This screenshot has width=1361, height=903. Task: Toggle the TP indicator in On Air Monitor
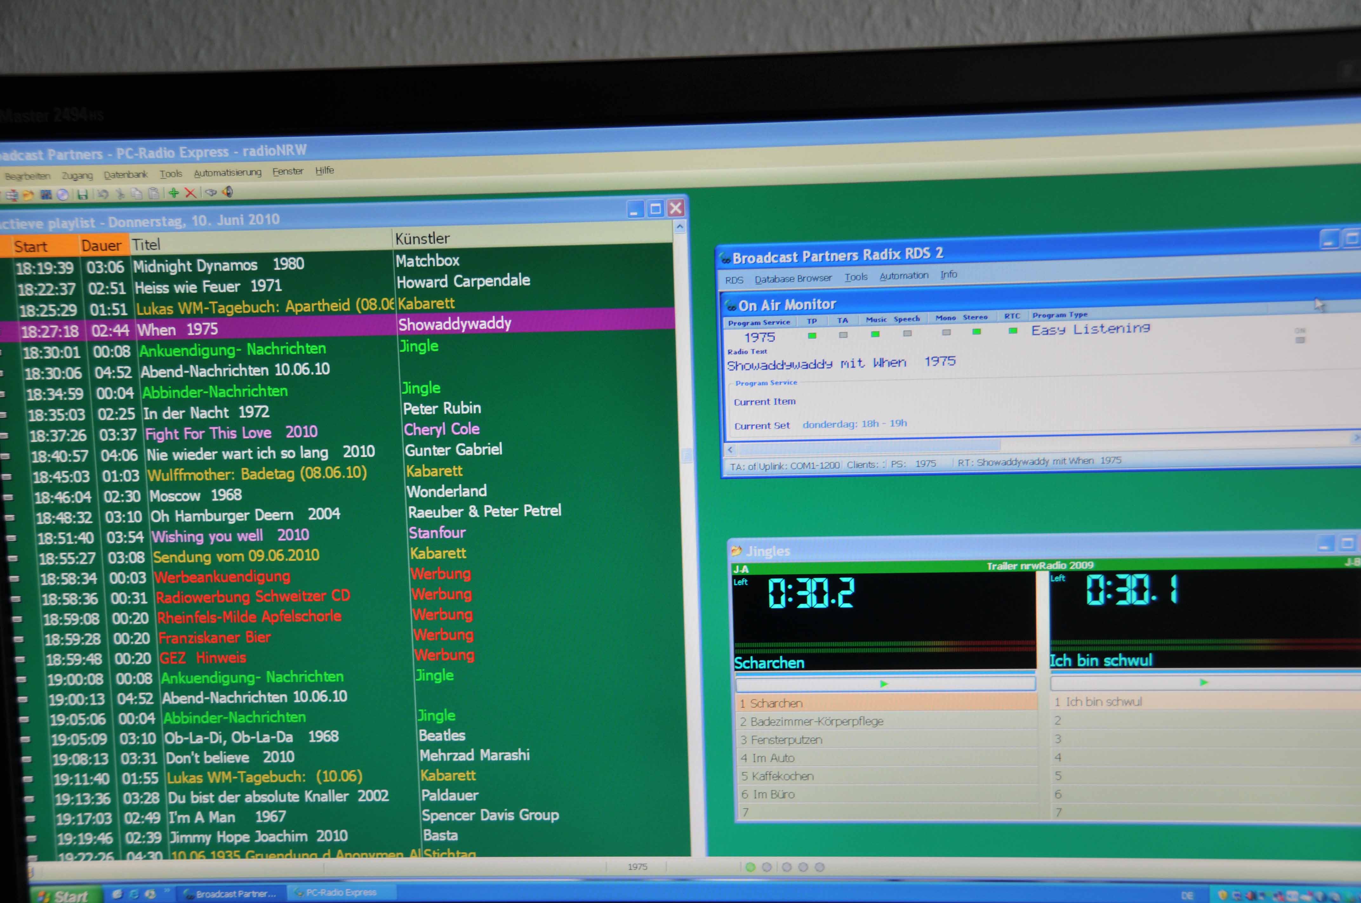[x=812, y=335]
